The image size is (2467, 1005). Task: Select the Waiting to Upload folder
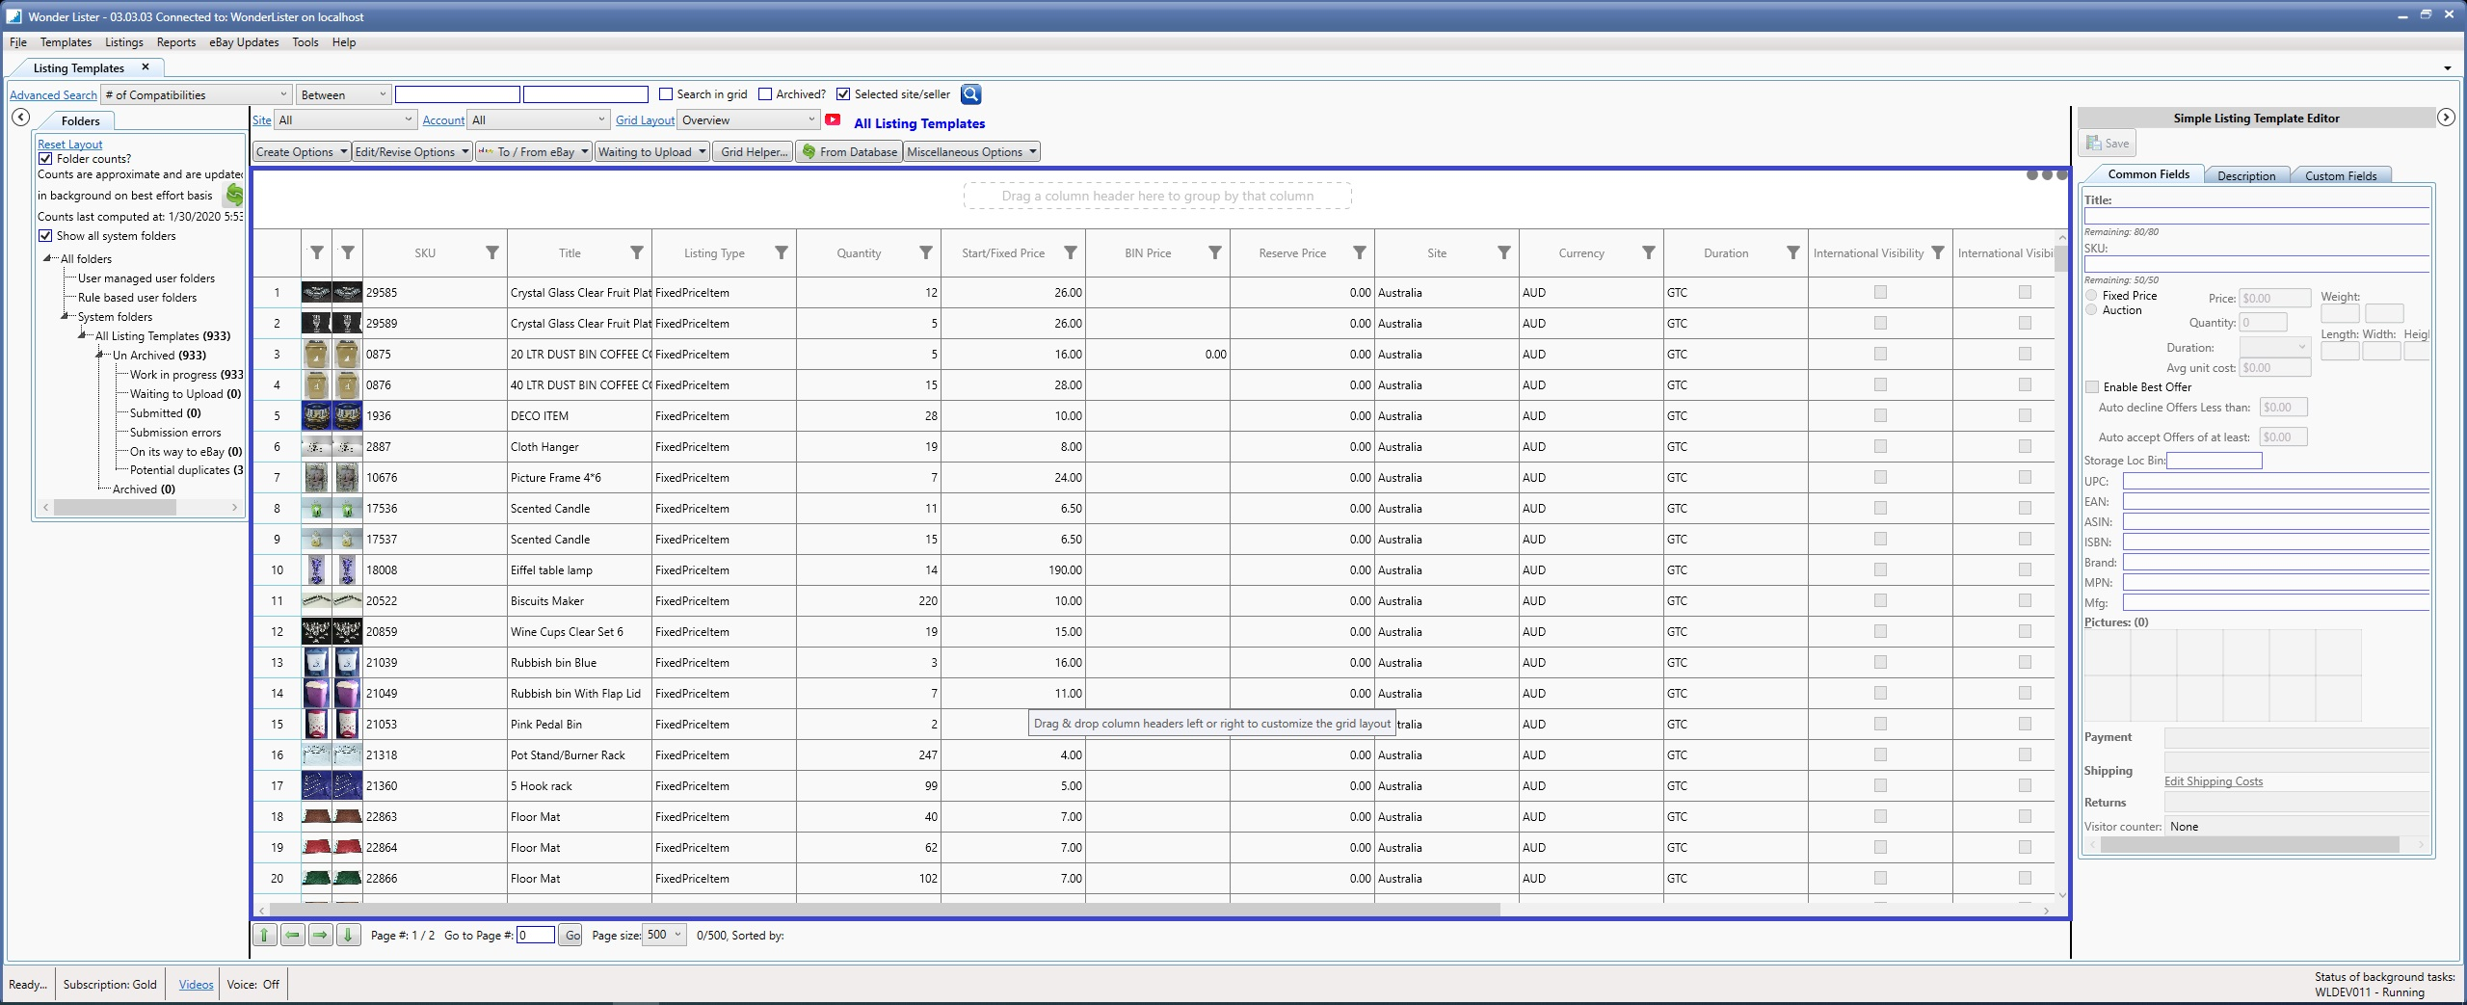coord(185,394)
